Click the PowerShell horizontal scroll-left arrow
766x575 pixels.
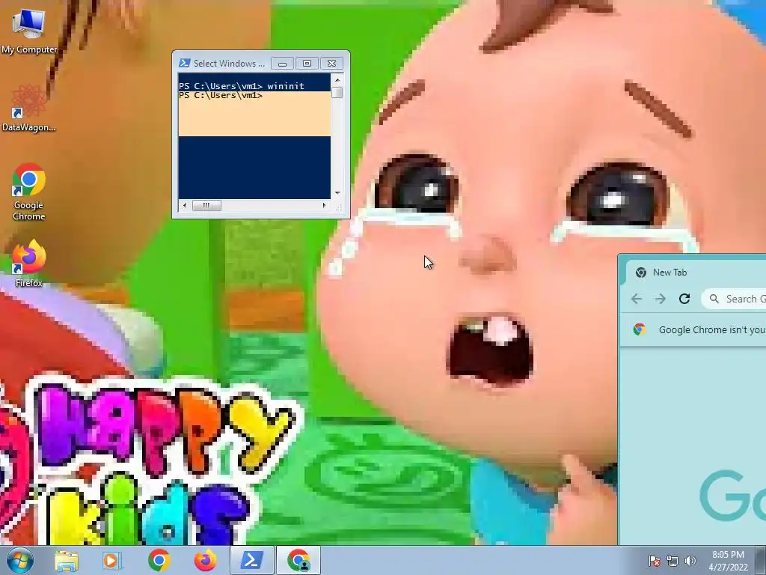pos(185,205)
